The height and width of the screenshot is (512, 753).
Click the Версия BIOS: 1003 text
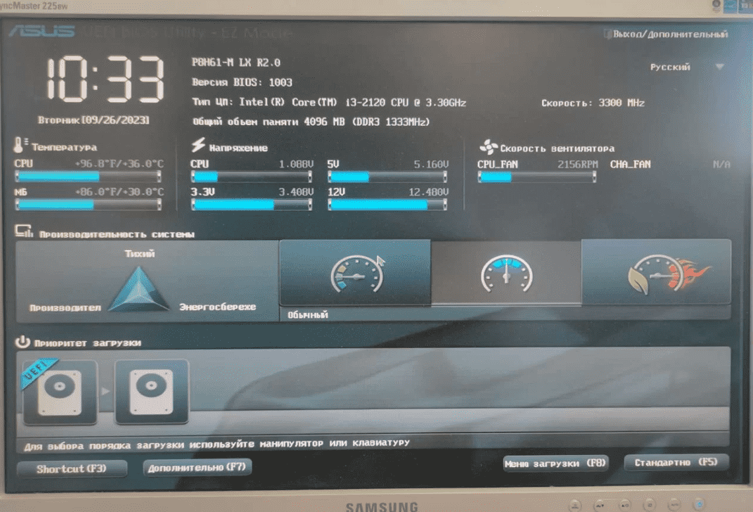(x=242, y=82)
